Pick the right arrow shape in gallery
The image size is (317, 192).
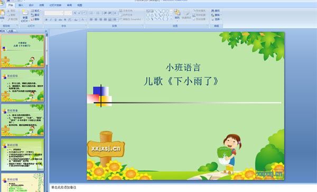click(163, 15)
